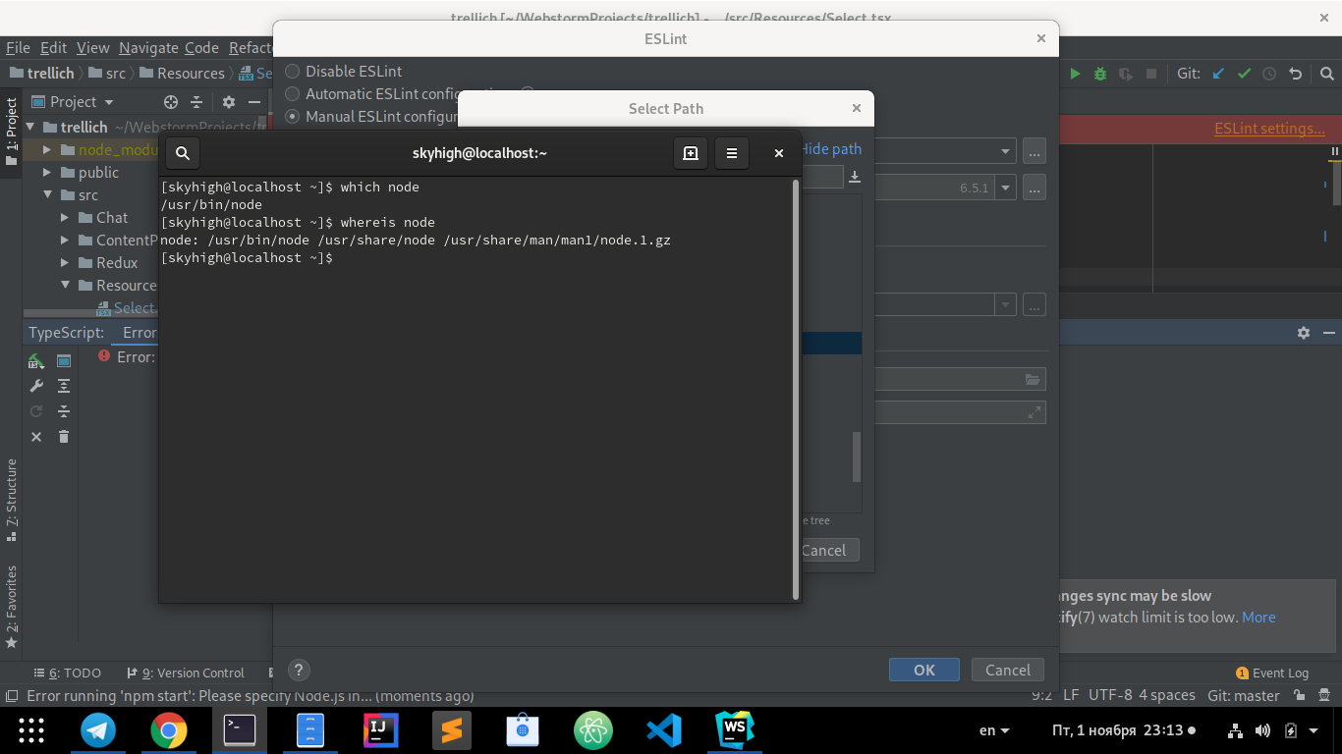The image size is (1342, 754).
Task: Click the ESLint settings link
Action: click(x=1269, y=129)
